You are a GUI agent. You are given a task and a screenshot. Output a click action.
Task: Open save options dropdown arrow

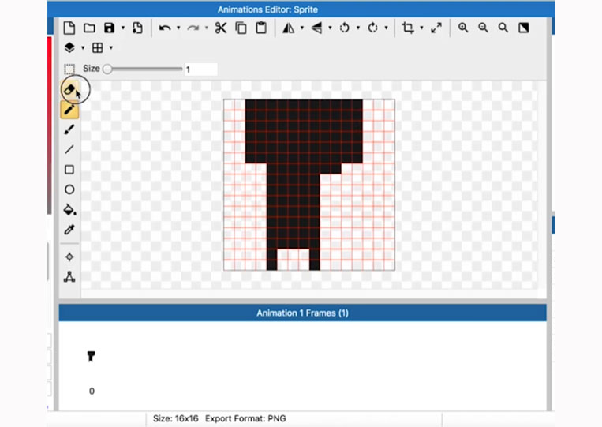point(123,28)
